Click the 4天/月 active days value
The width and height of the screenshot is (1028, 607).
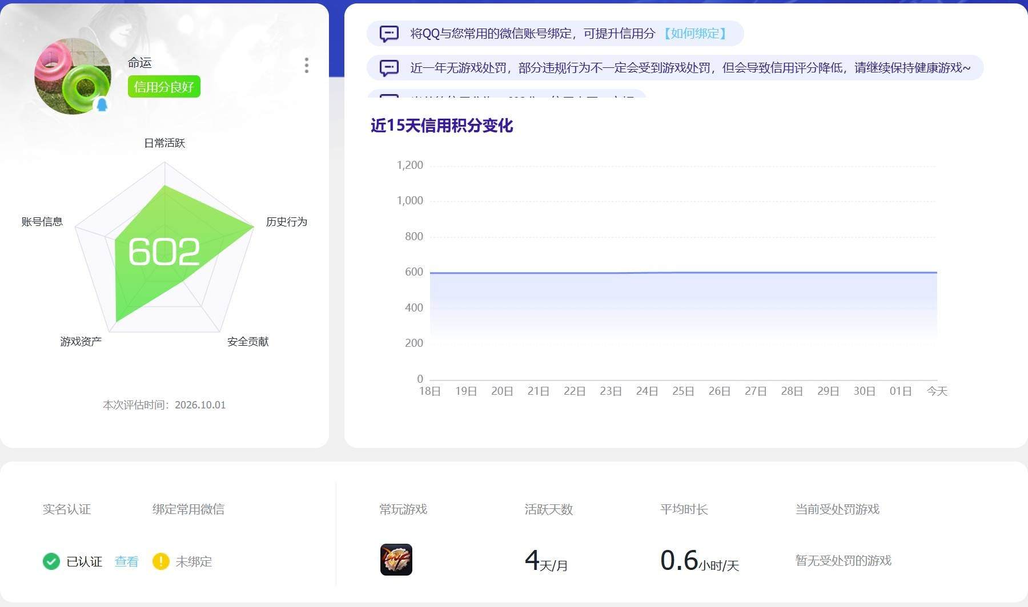(x=547, y=560)
